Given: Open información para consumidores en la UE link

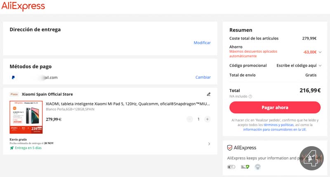Looking at the screenshot, I should [x=275, y=130].
